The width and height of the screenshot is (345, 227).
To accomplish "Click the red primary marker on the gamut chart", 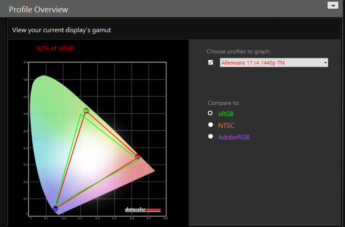I will coord(138,156).
